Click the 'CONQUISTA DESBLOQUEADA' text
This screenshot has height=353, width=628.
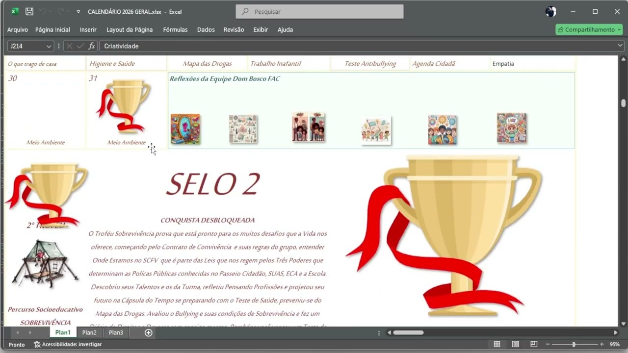point(208,220)
